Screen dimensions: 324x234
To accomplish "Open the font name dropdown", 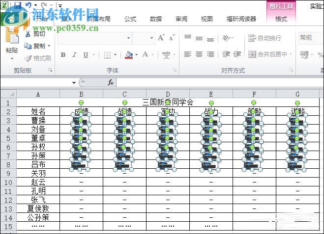I will point(128,38).
